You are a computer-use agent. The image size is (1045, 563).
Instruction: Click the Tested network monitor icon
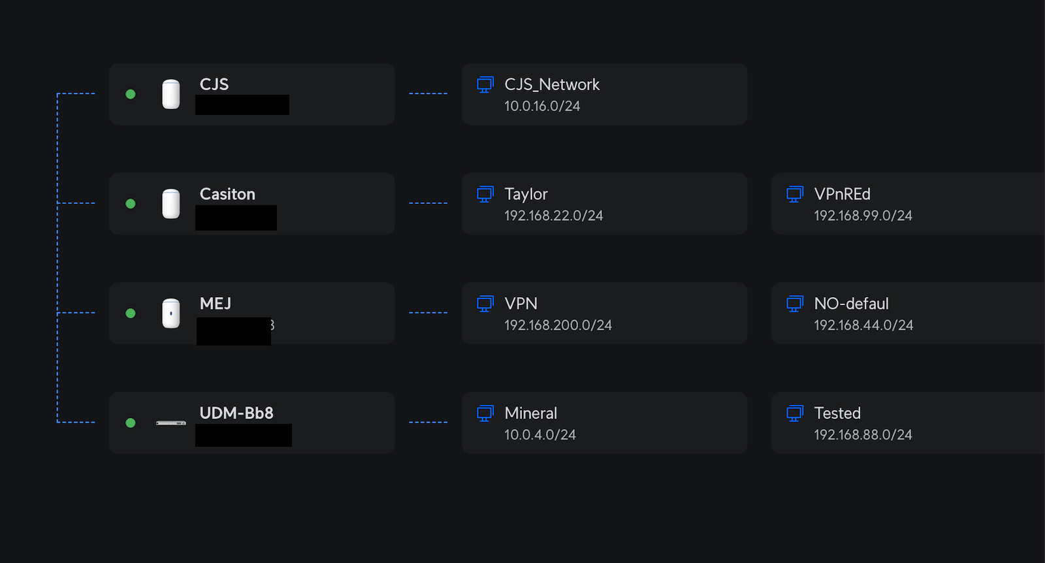[x=795, y=413]
